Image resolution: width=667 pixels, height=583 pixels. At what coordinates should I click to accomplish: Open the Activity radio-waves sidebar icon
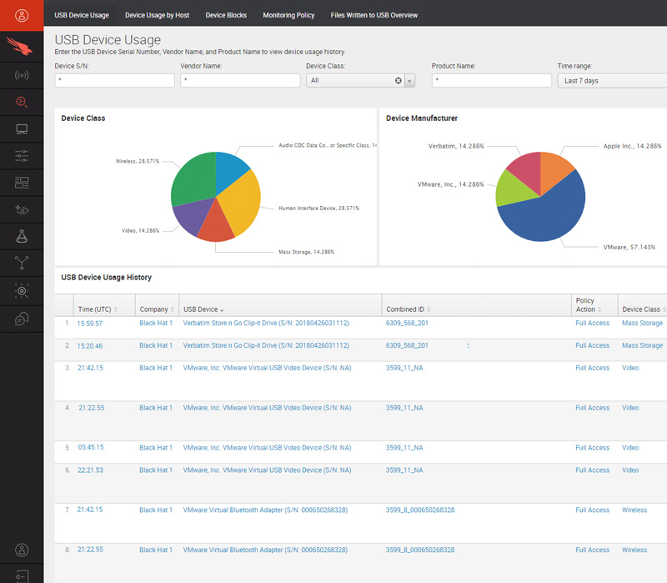pyautogui.click(x=22, y=76)
